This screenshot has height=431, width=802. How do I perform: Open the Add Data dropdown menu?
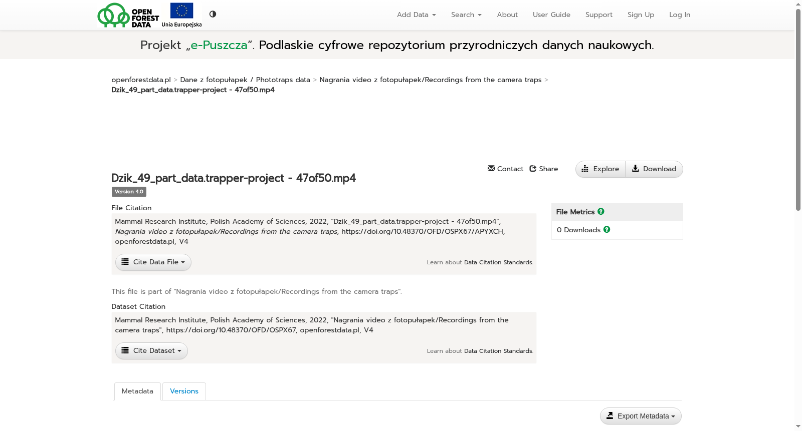[416, 15]
